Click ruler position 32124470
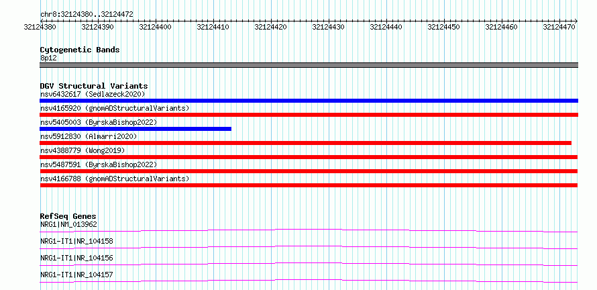The height and width of the screenshot is (290, 597). coord(559,27)
